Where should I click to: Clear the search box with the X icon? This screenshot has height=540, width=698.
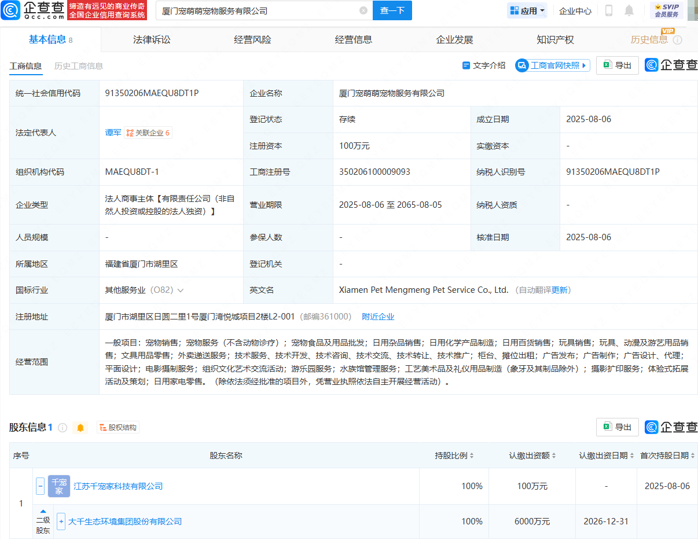pos(363,10)
